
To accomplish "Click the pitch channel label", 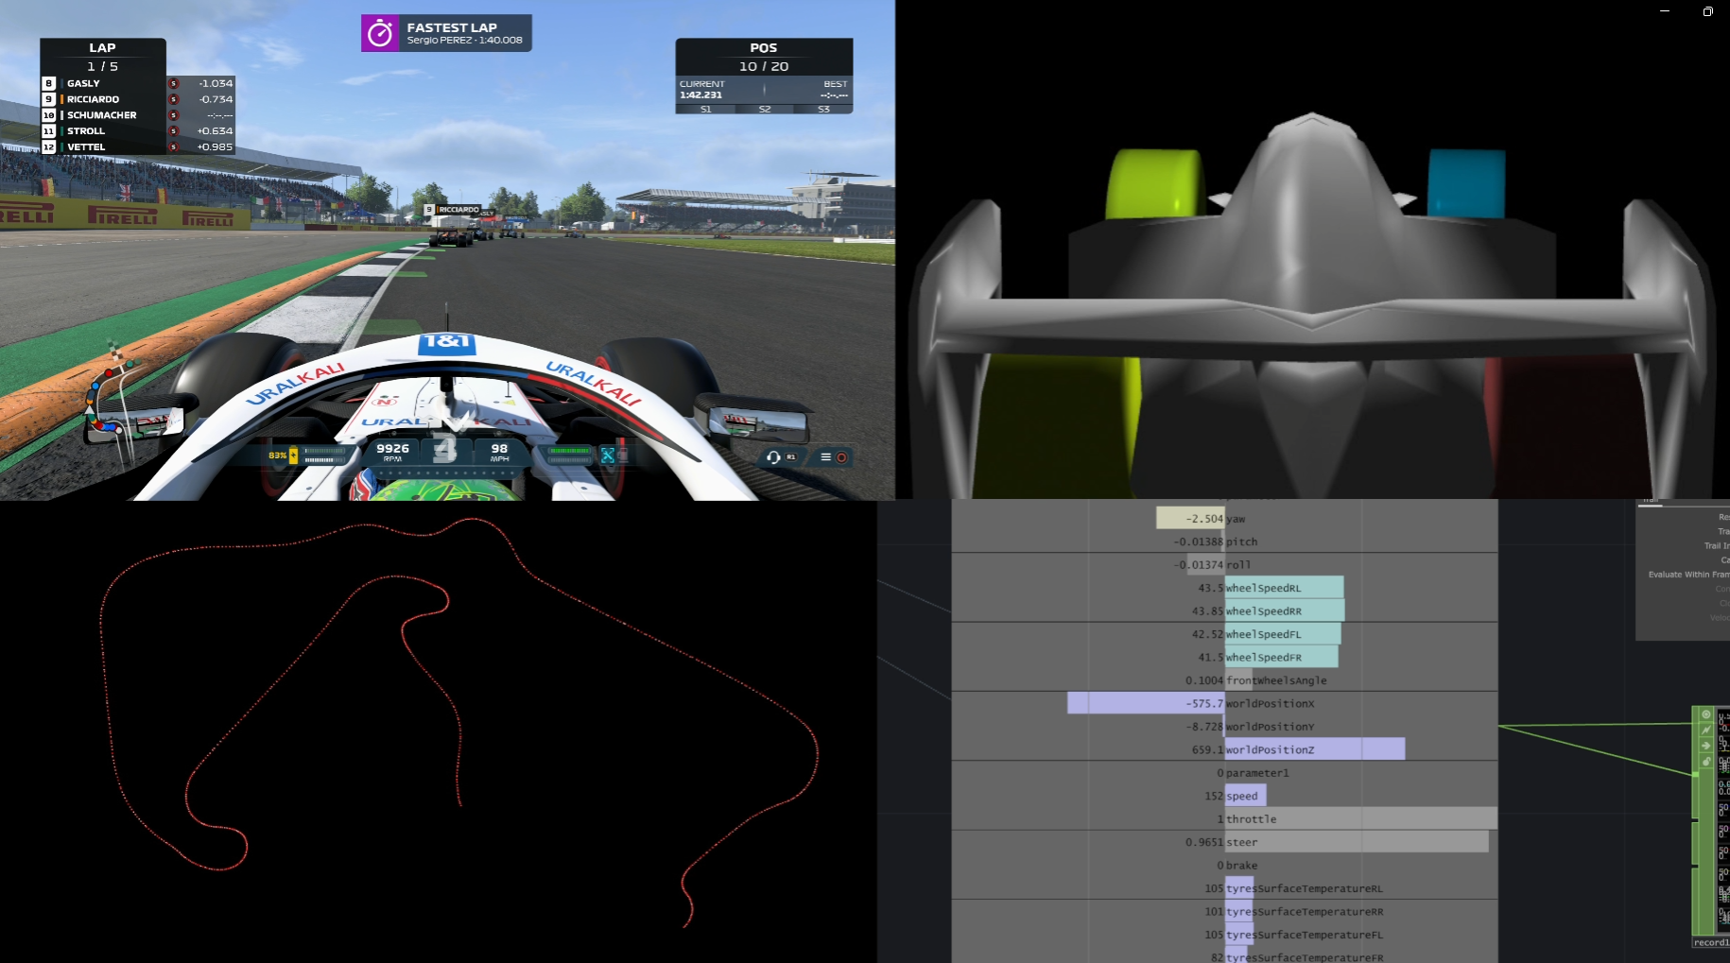I will pos(1241,542).
